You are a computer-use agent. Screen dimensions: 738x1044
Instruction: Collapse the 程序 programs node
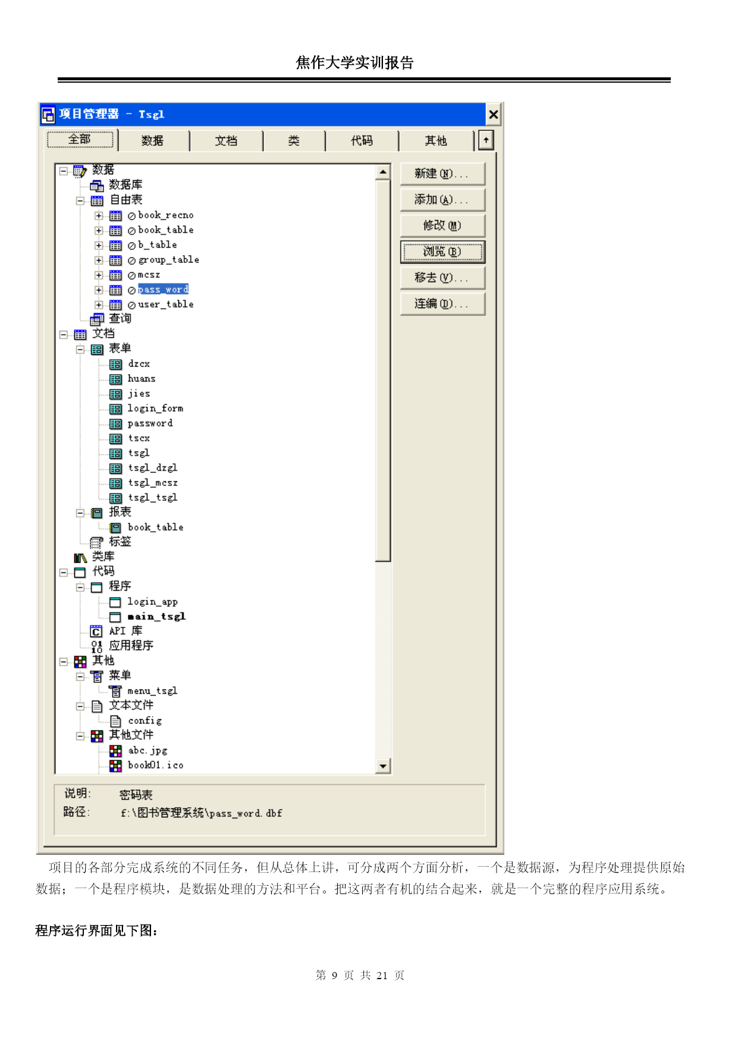80,588
